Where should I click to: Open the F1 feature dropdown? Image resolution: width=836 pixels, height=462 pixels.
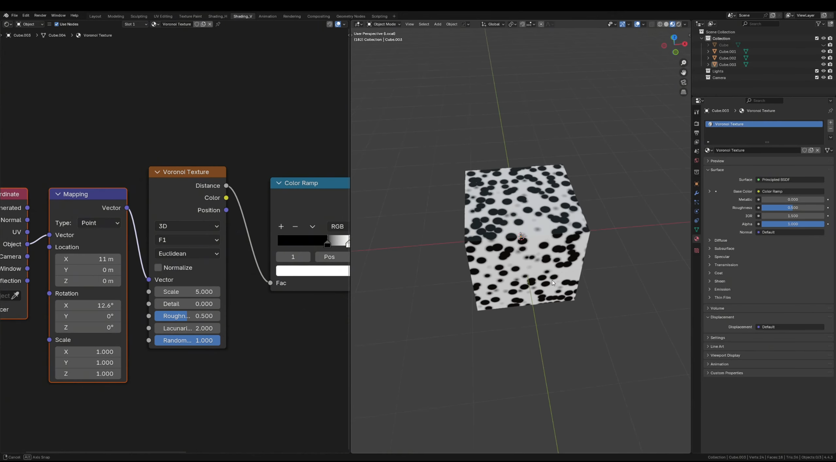click(187, 240)
